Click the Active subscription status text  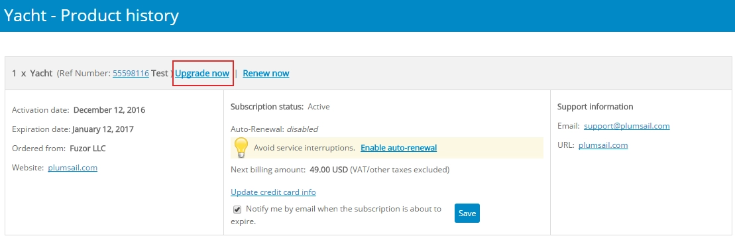319,107
